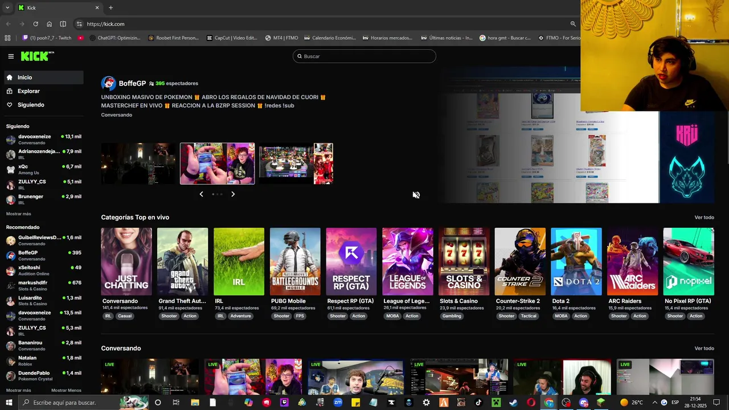Expand Mostrar más under Siguiendo

(x=19, y=214)
